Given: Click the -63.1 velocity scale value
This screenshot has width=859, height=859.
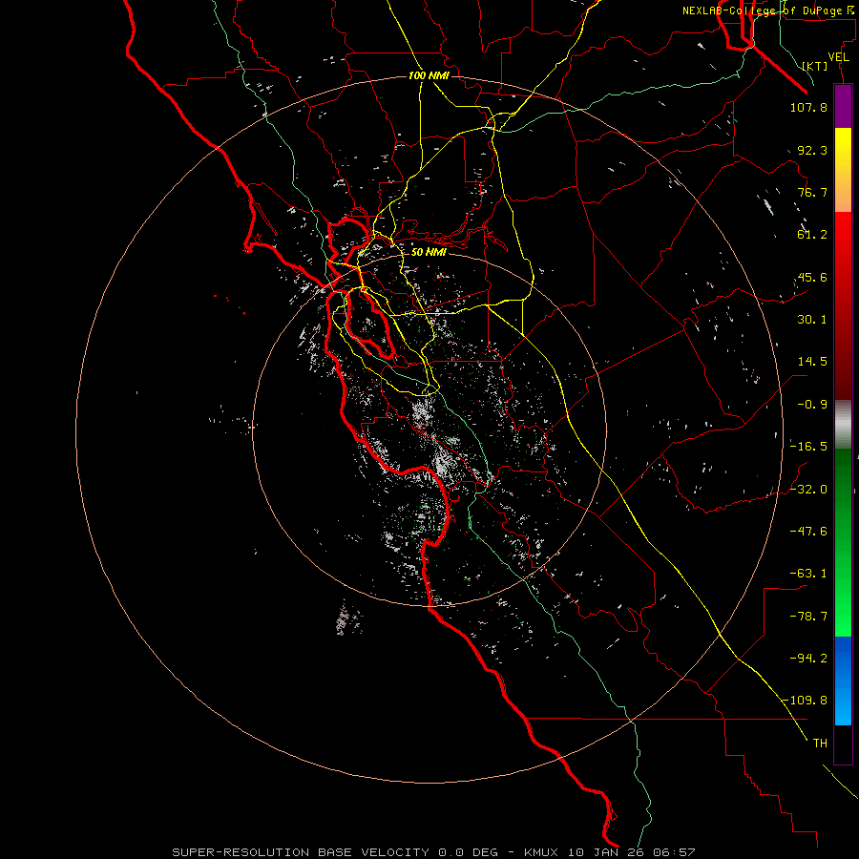Looking at the screenshot, I should tap(808, 574).
